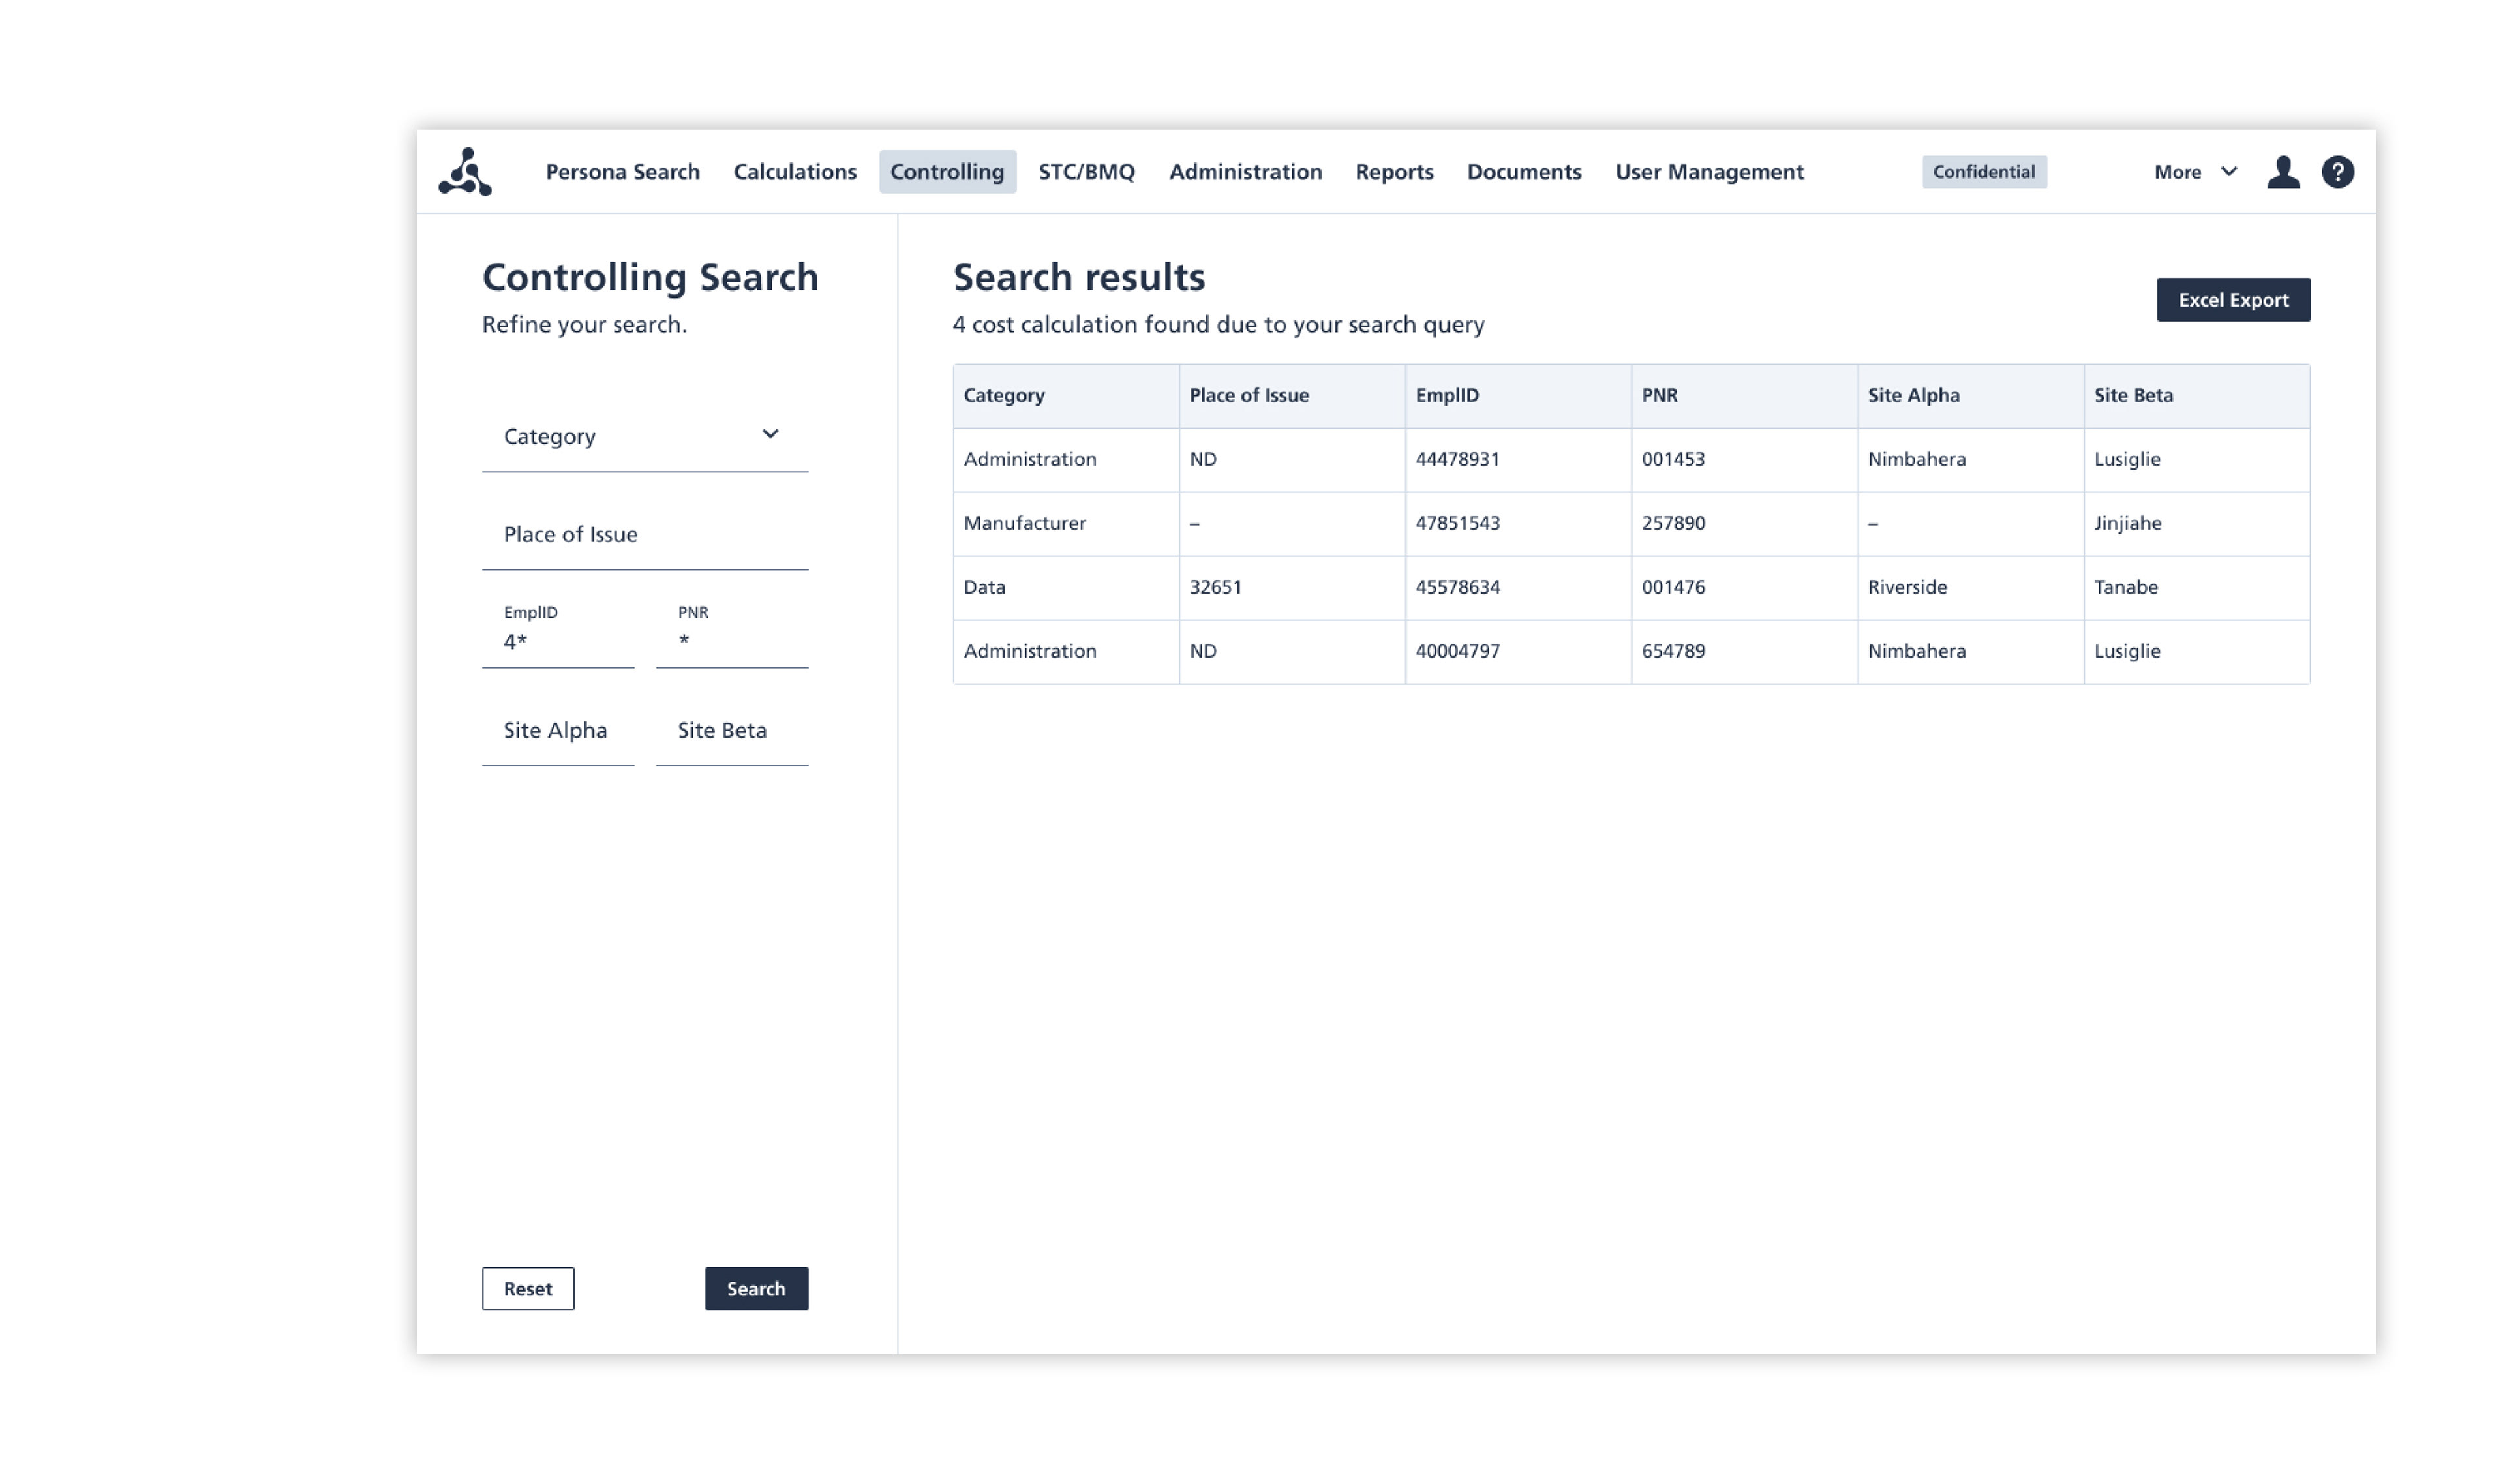Go to Persona Search tab
The width and height of the screenshot is (2505, 1484).
pyautogui.click(x=622, y=172)
